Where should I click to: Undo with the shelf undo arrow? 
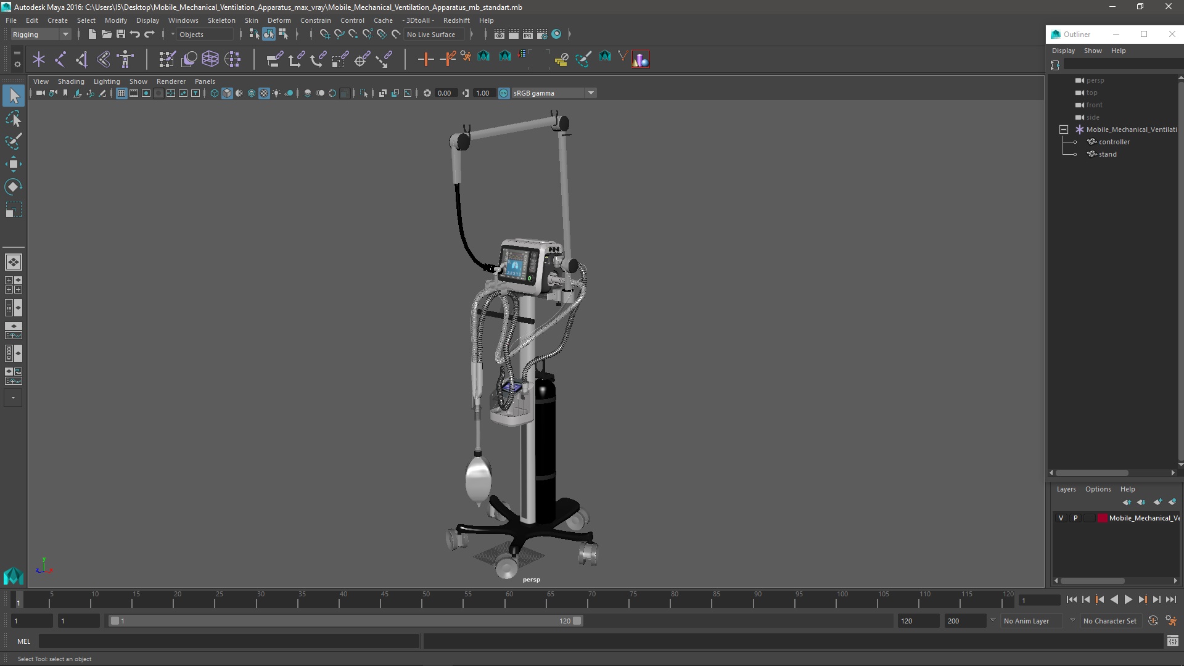coord(135,35)
